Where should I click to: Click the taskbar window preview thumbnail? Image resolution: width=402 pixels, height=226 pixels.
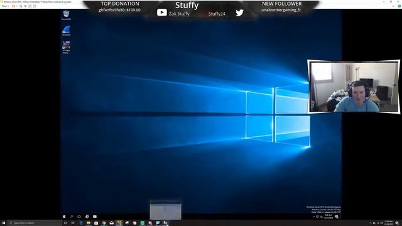click(166, 210)
